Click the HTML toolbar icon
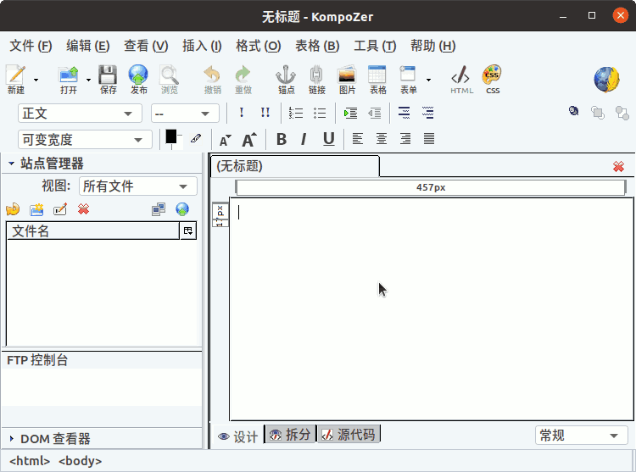This screenshot has height=472, width=636. coord(461,80)
